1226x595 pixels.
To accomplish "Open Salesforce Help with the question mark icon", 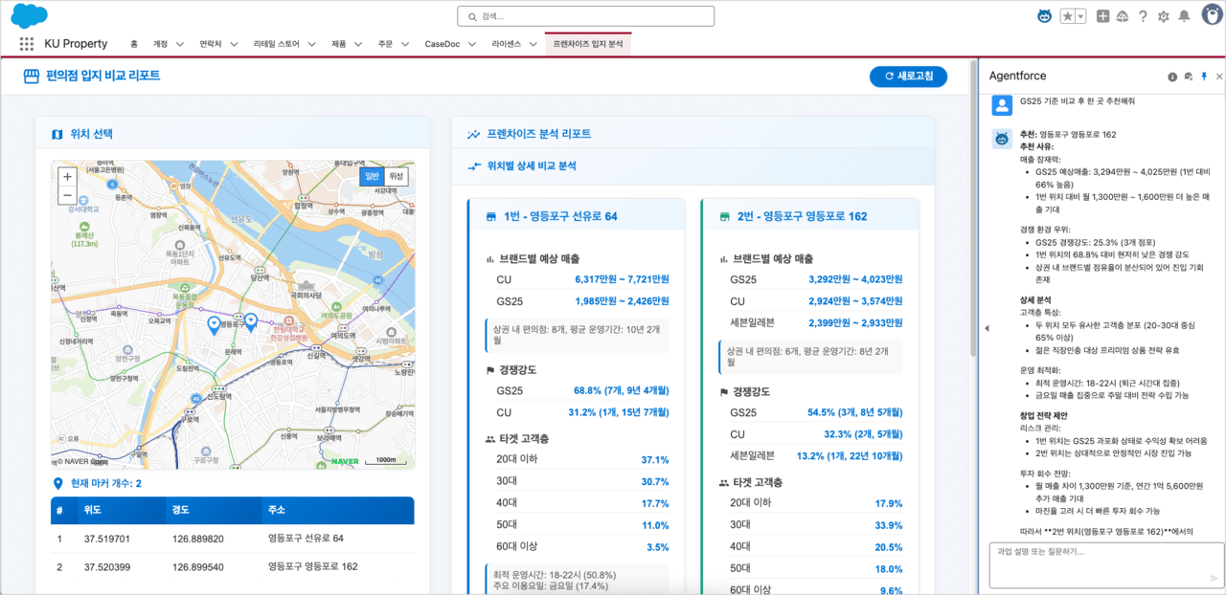I will tap(1145, 15).
